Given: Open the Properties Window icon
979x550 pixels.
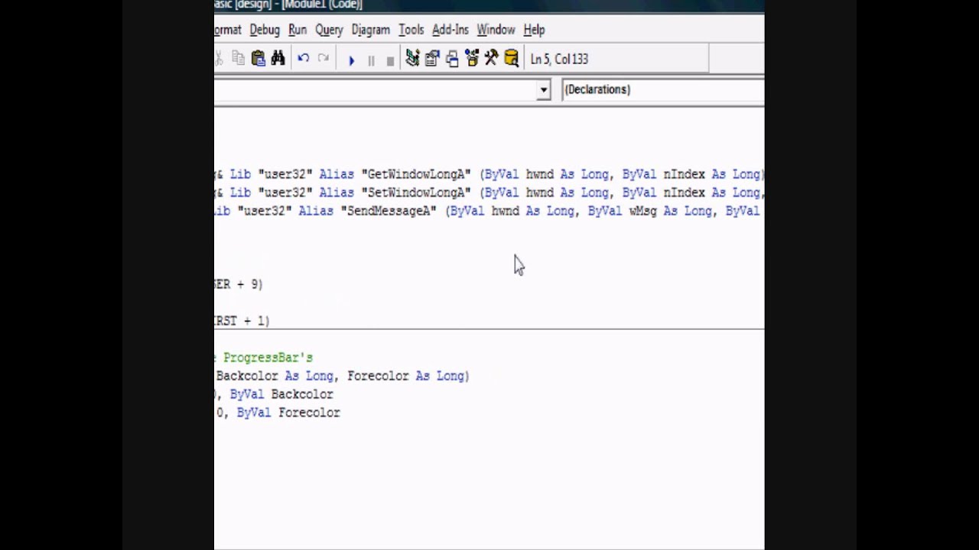Looking at the screenshot, I should click(432, 59).
